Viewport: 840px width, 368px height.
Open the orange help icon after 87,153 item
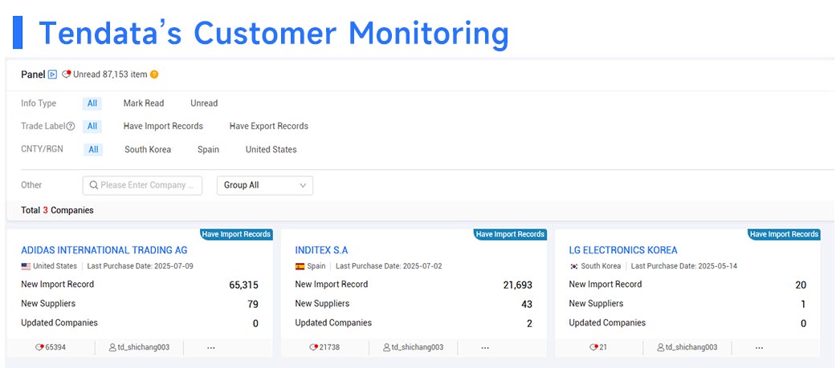pyautogui.click(x=154, y=75)
